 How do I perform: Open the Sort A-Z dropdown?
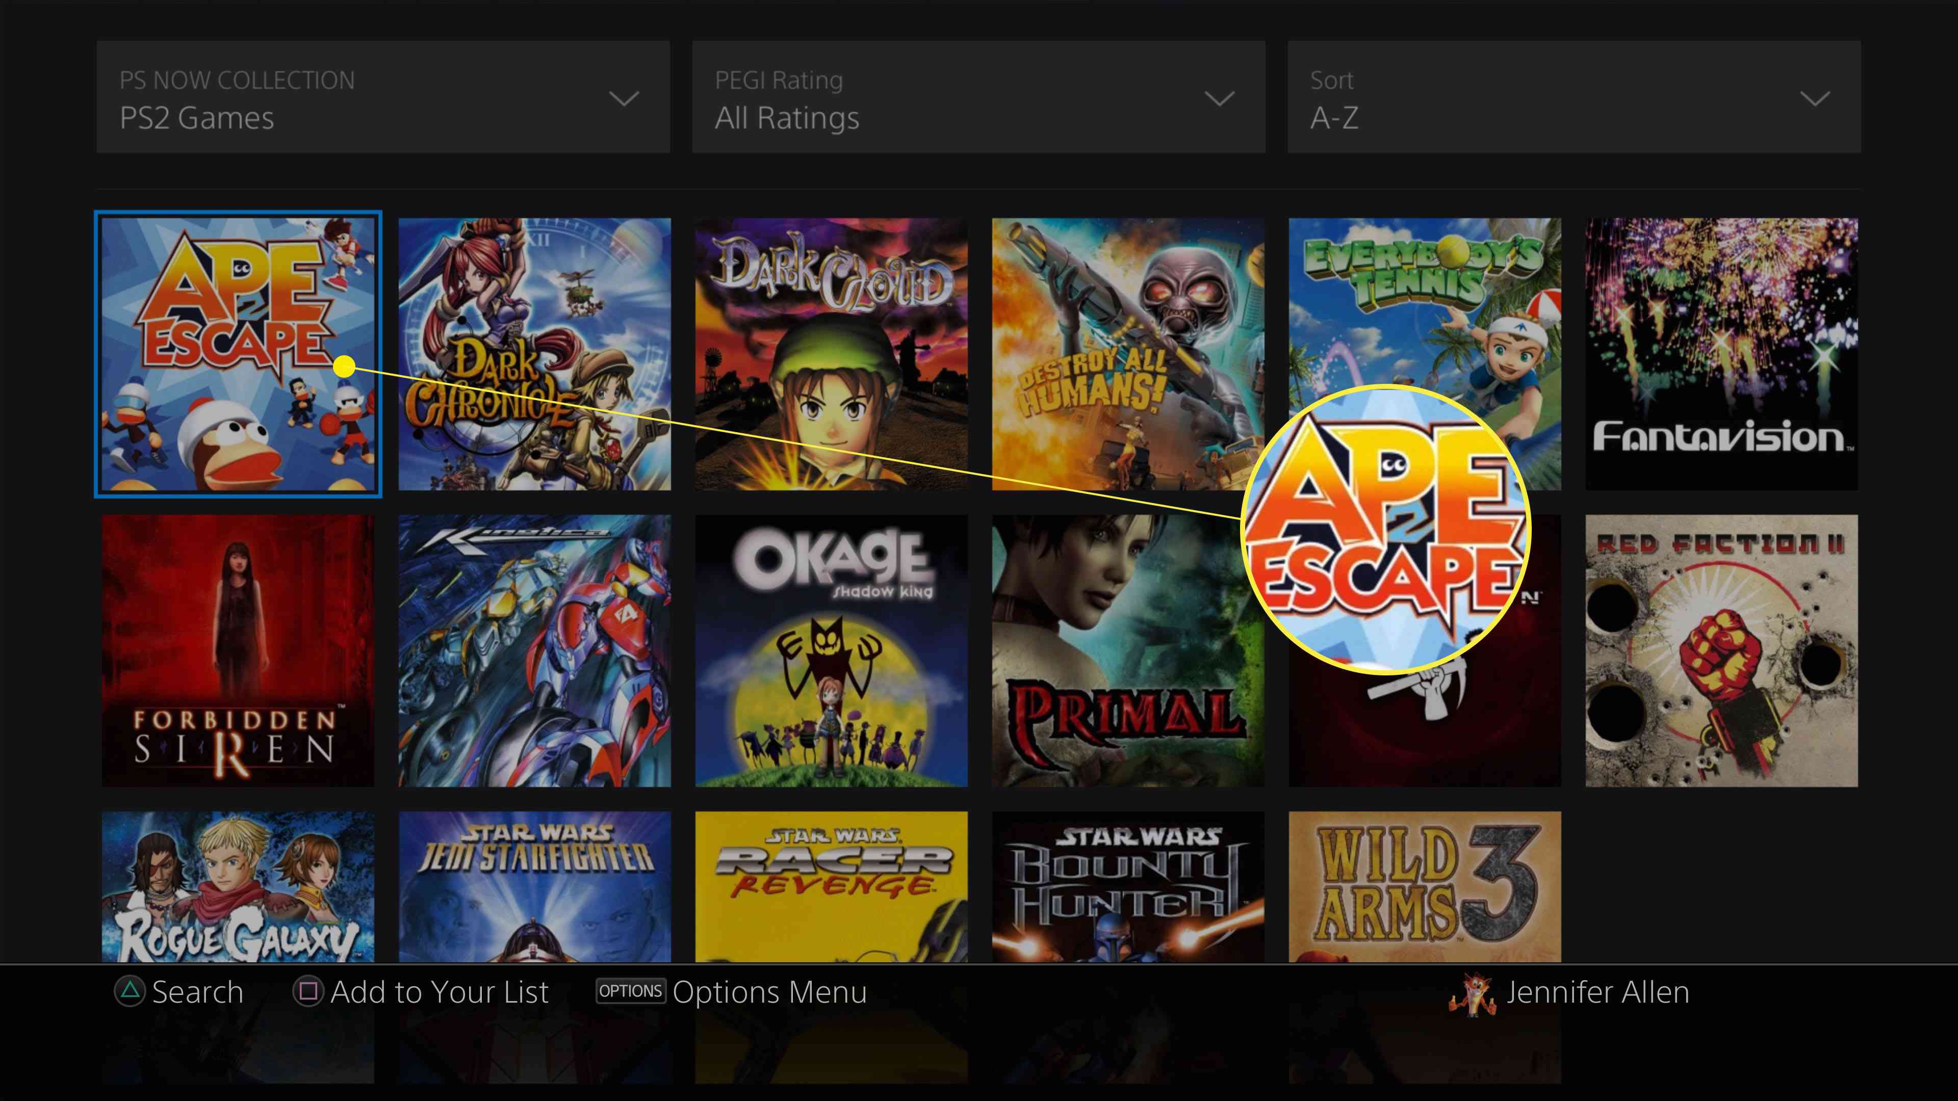pyautogui.click(x=1574, y=97)
